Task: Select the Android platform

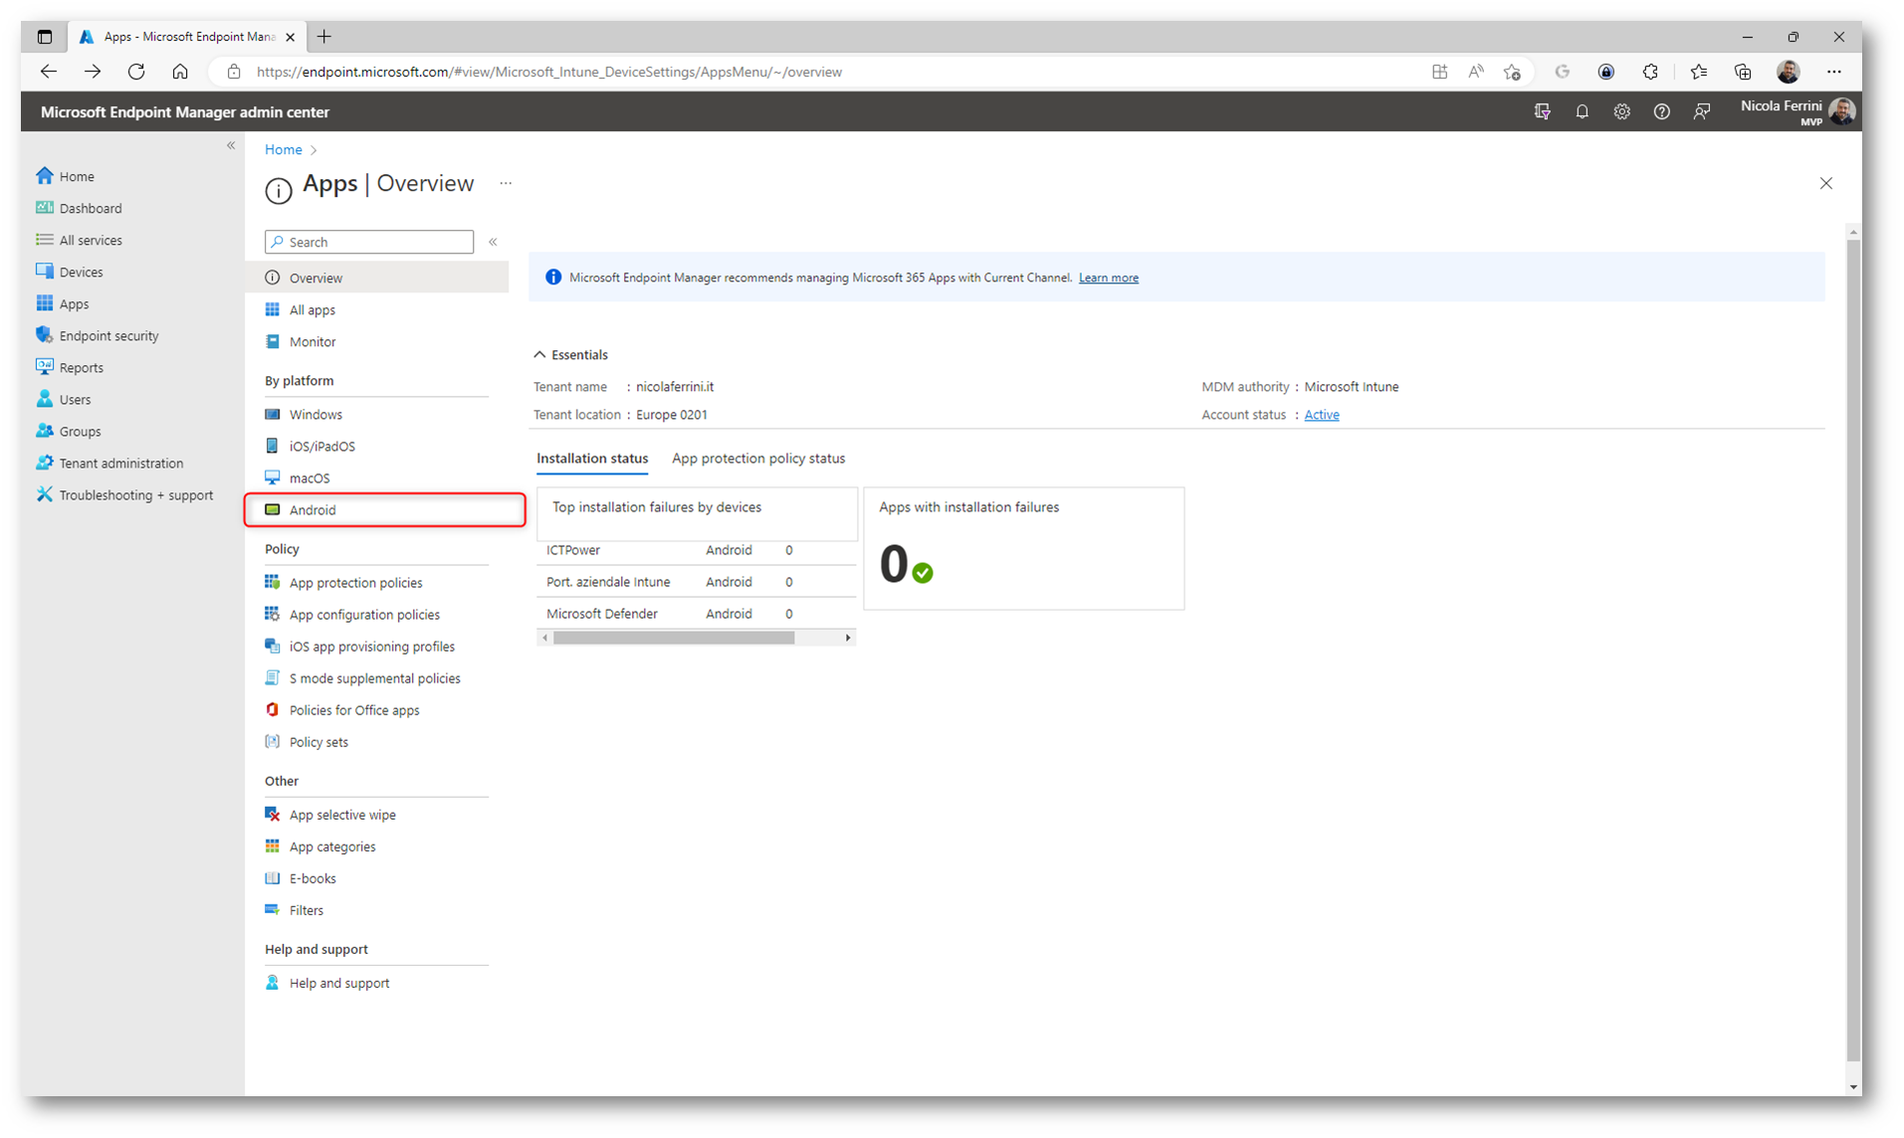Action: [384, 509]
